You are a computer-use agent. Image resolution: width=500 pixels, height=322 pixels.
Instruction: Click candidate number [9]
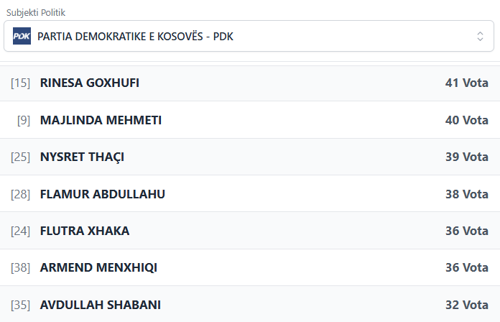point(23,120)
